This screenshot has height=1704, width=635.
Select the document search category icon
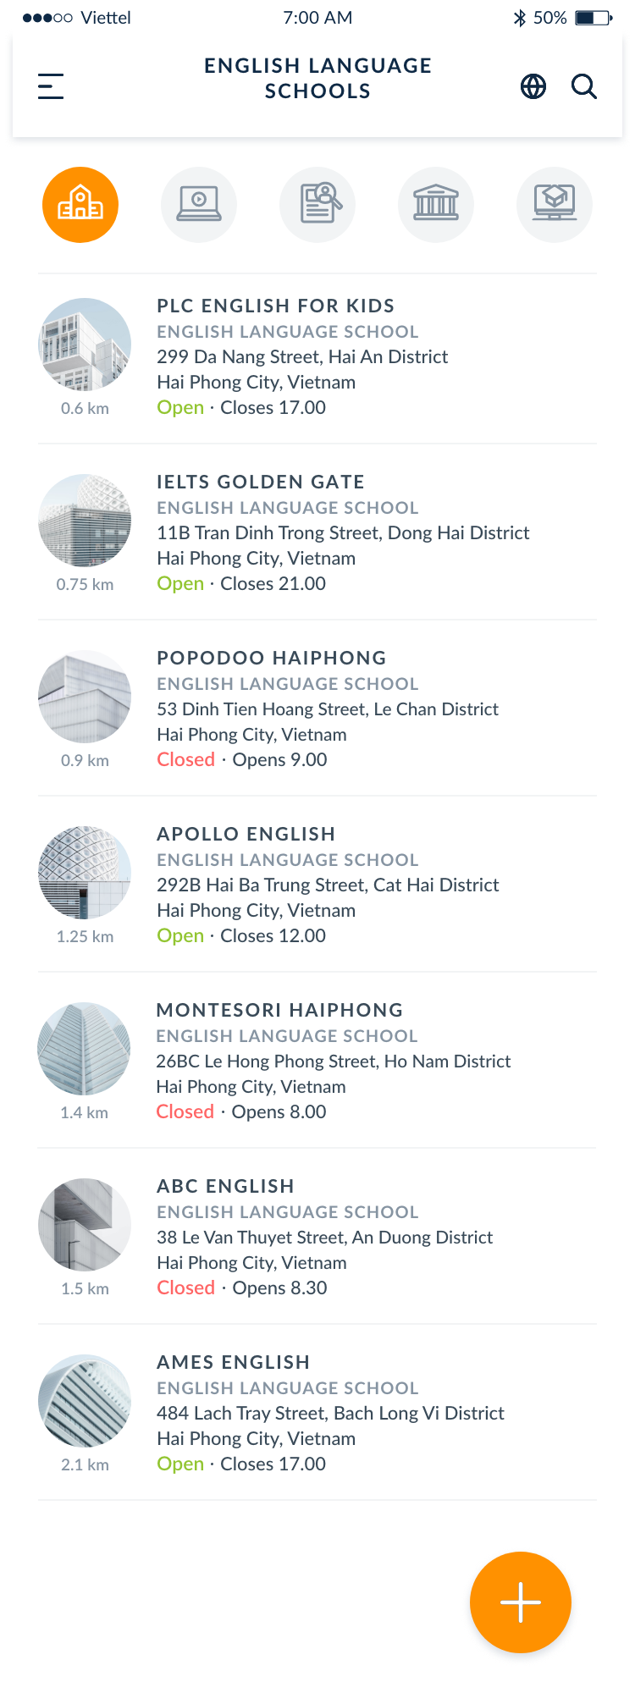pos(317,205)
